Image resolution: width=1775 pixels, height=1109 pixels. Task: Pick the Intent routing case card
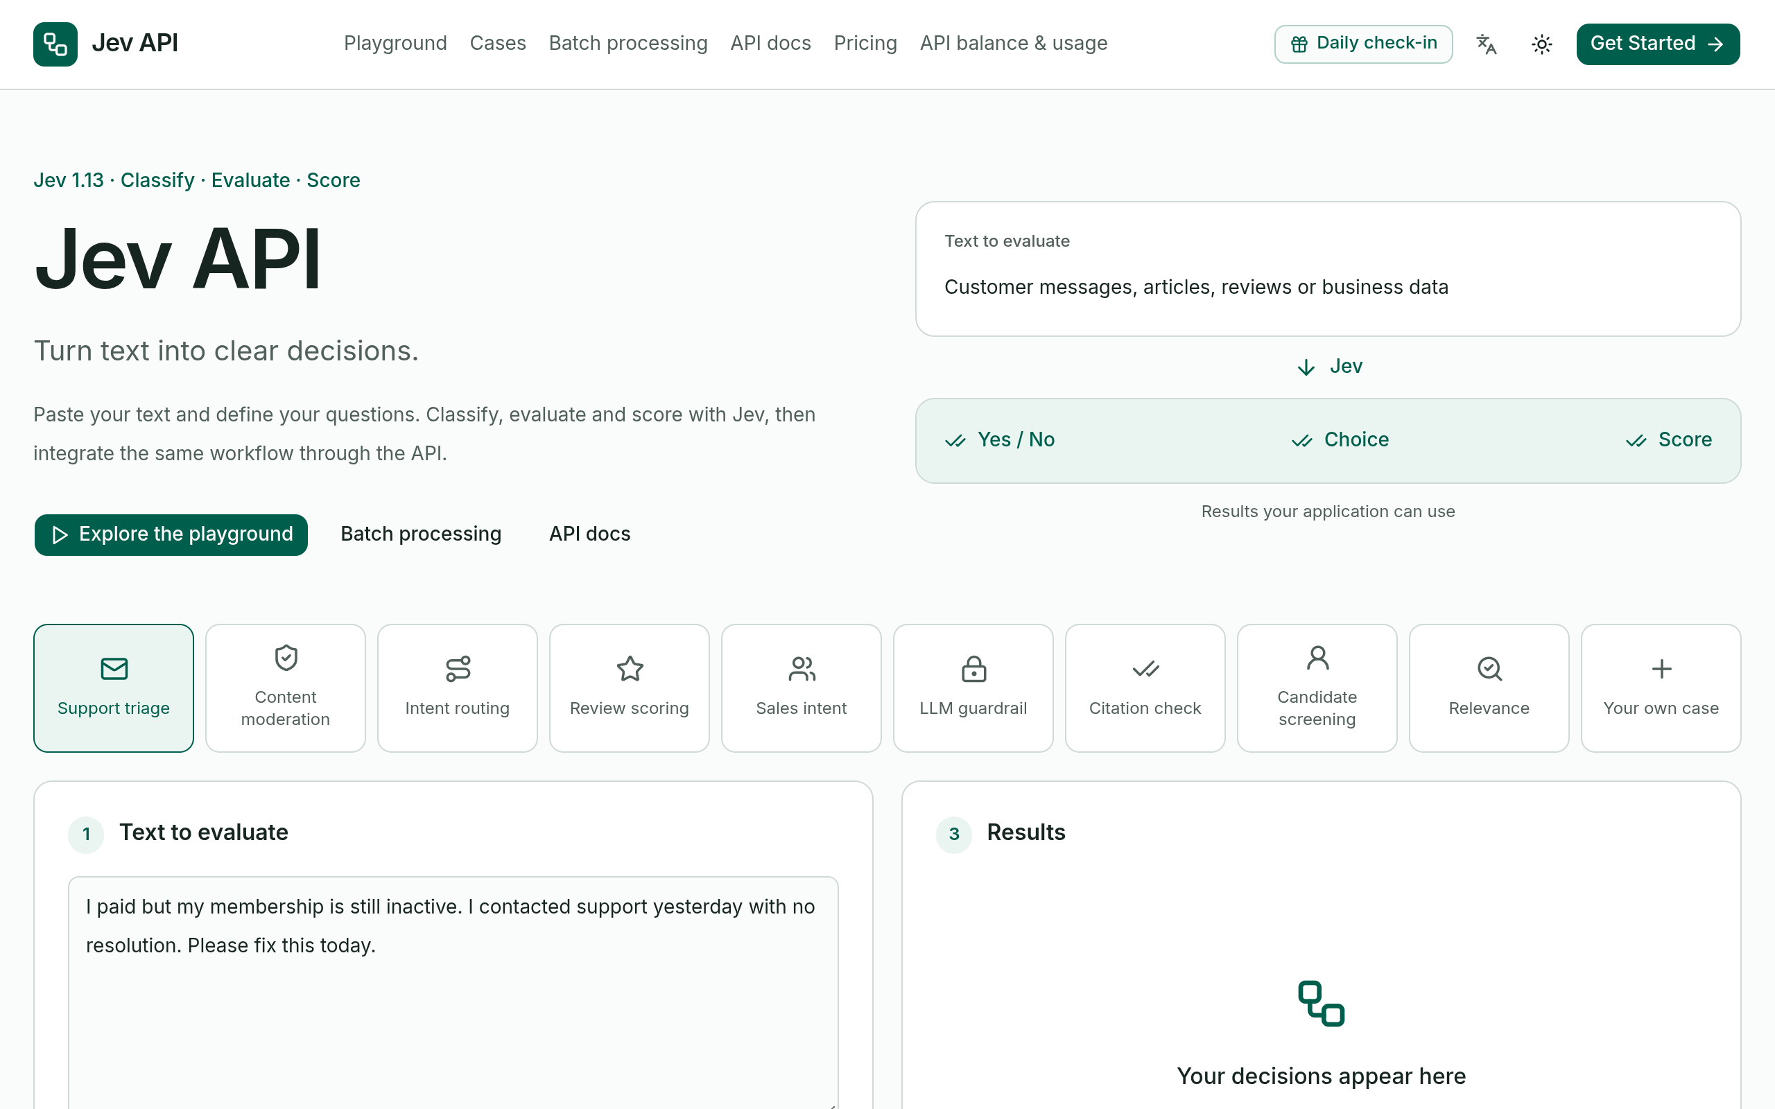(457, 688)
